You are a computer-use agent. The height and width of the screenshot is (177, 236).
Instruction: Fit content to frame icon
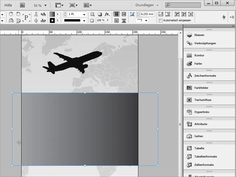click(x=177, y=14)
